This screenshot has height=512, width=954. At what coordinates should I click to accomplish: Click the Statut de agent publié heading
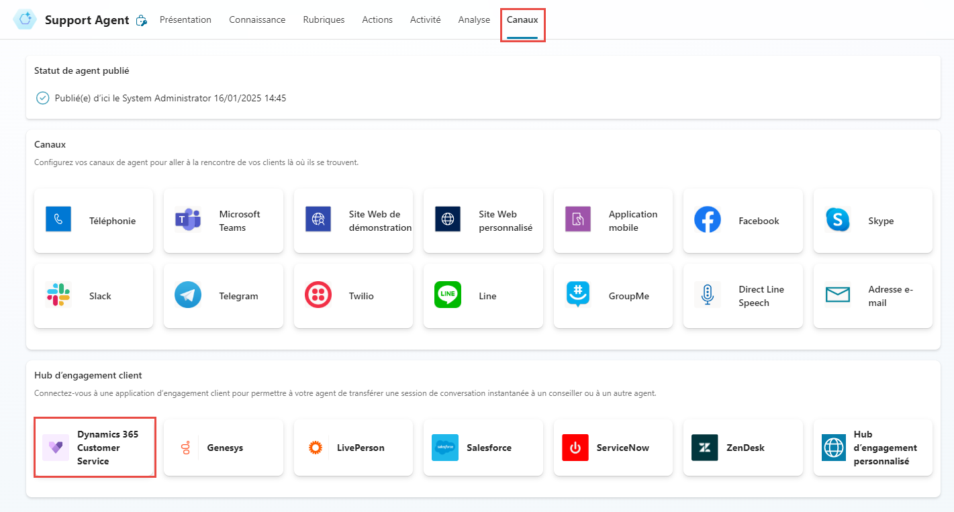coord(82,70)
